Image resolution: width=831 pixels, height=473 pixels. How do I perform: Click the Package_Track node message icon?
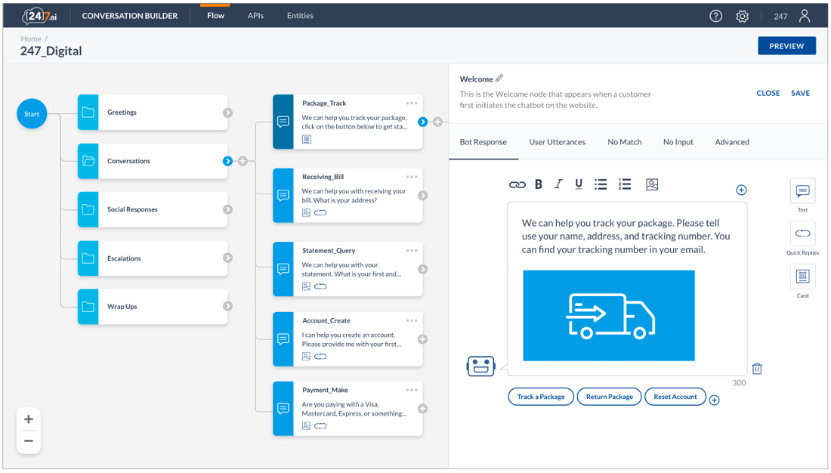tap(283, 122)
